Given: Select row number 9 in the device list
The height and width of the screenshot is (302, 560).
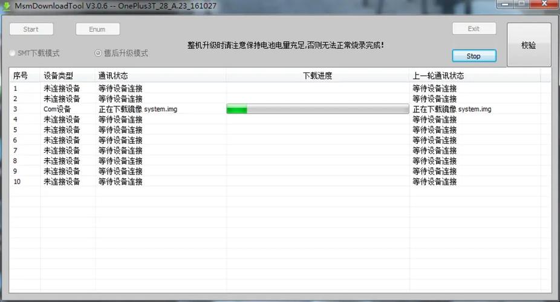Looking at the screenshot, I should pyautogui.click(x=15, y=171).
